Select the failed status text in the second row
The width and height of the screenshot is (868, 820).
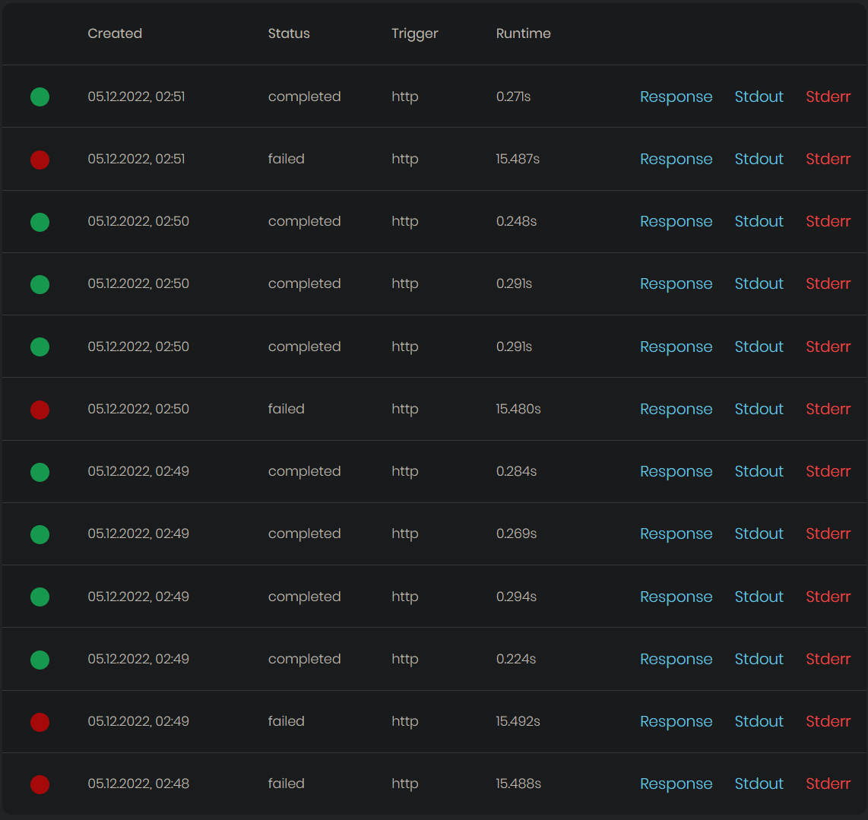pyautogui.click(x=287, y=159)
